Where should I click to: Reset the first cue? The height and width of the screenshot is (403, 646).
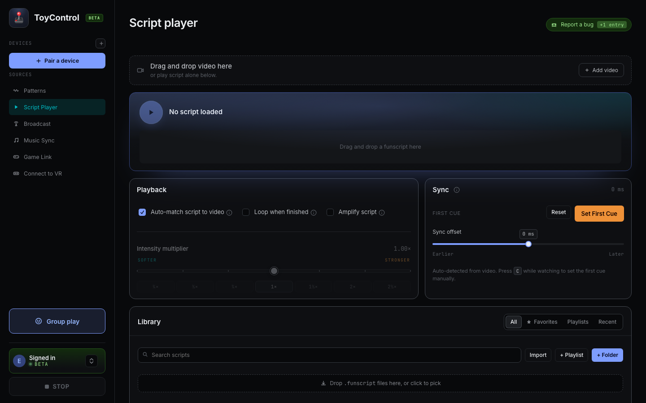pyautogui.click(x=559, y=212)
